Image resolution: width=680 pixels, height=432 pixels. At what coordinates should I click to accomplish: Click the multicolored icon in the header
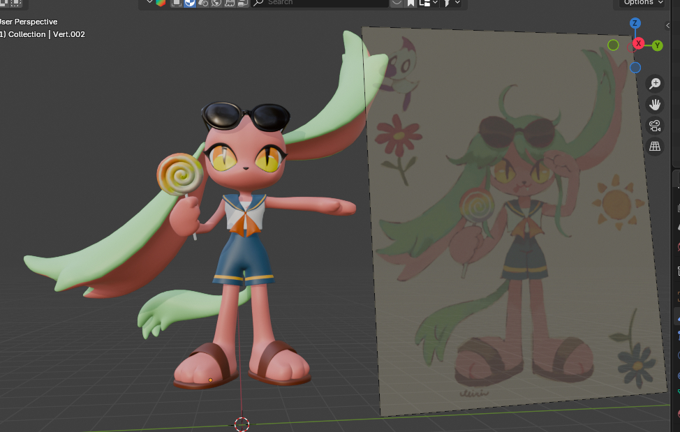[x=161, y=3]
